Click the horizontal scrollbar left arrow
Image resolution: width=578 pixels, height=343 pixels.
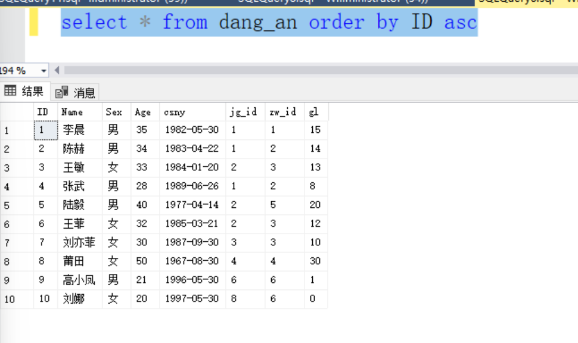pos(57,70)
